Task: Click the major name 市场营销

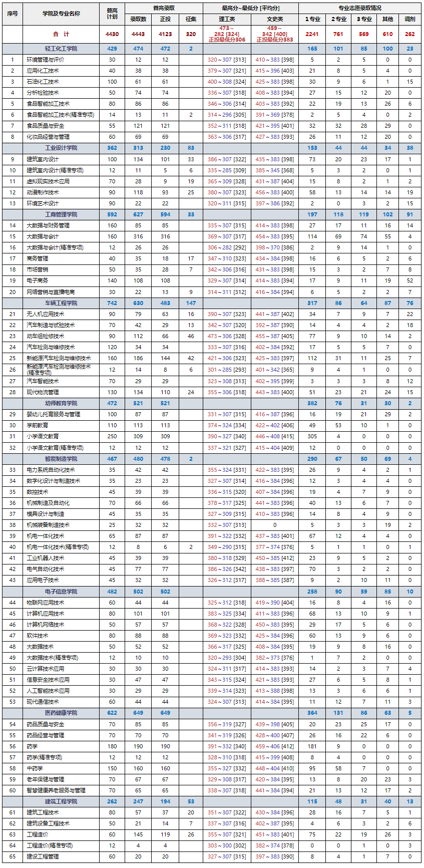Action: coord(38,269)
